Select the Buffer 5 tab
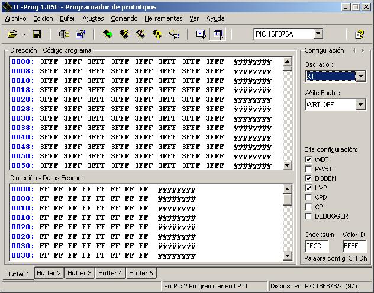The image size is (374, 293). pos(141,273)
